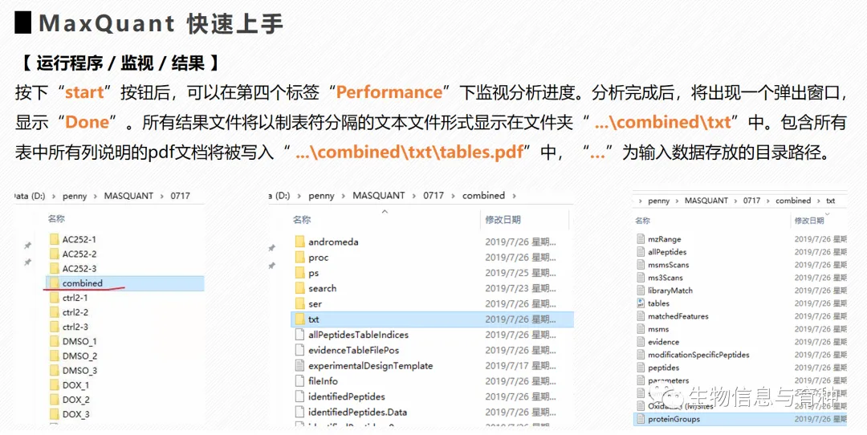867x435 pixels.
Task: Sort by 修改日期 column in right window
Action: pyautogui.click(x=809, y=221)
